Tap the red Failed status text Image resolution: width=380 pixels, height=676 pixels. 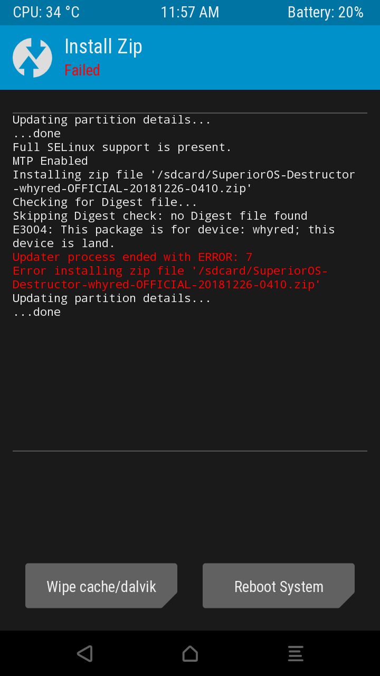(x=82, y=70)
